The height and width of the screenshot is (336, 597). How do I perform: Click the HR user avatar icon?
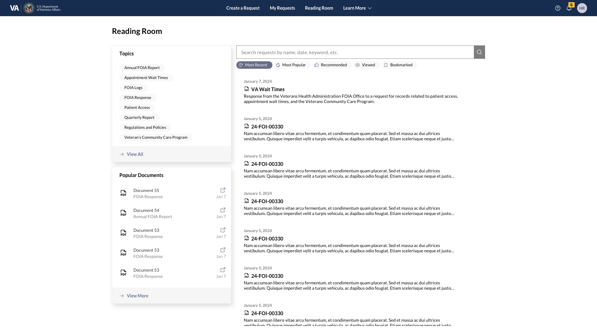click(x=582, y=8)
